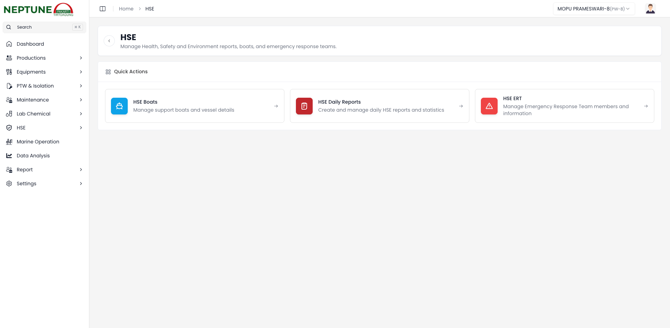Open the HSE Daily Reports card
This screenshot has height=328, width=670.
(x=379, y=106)
